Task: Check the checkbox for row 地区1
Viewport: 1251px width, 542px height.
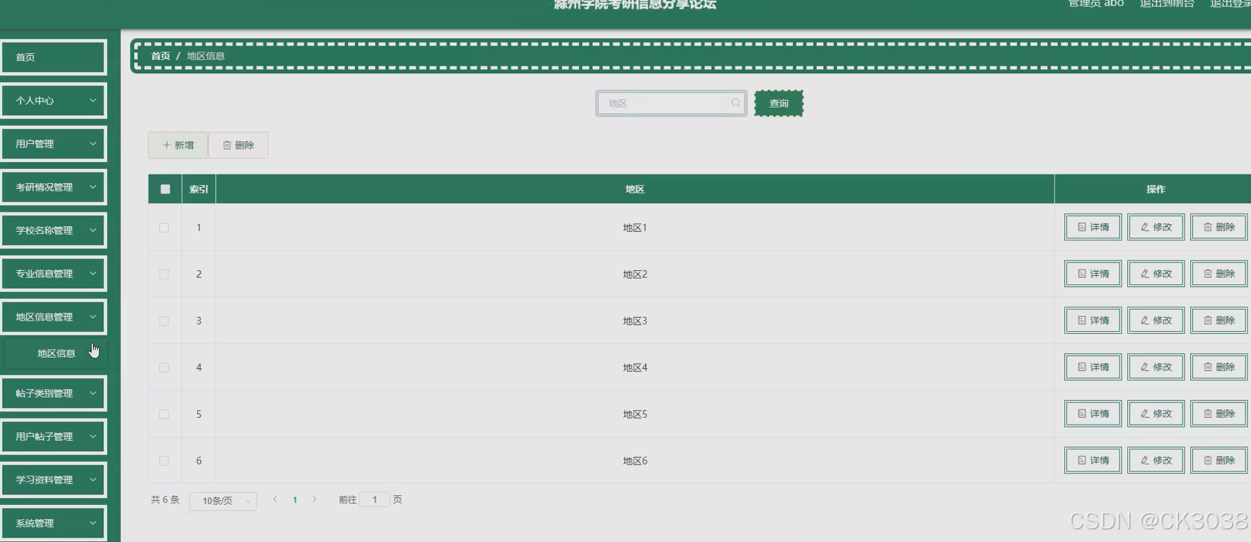Action: tap(164, 228)
